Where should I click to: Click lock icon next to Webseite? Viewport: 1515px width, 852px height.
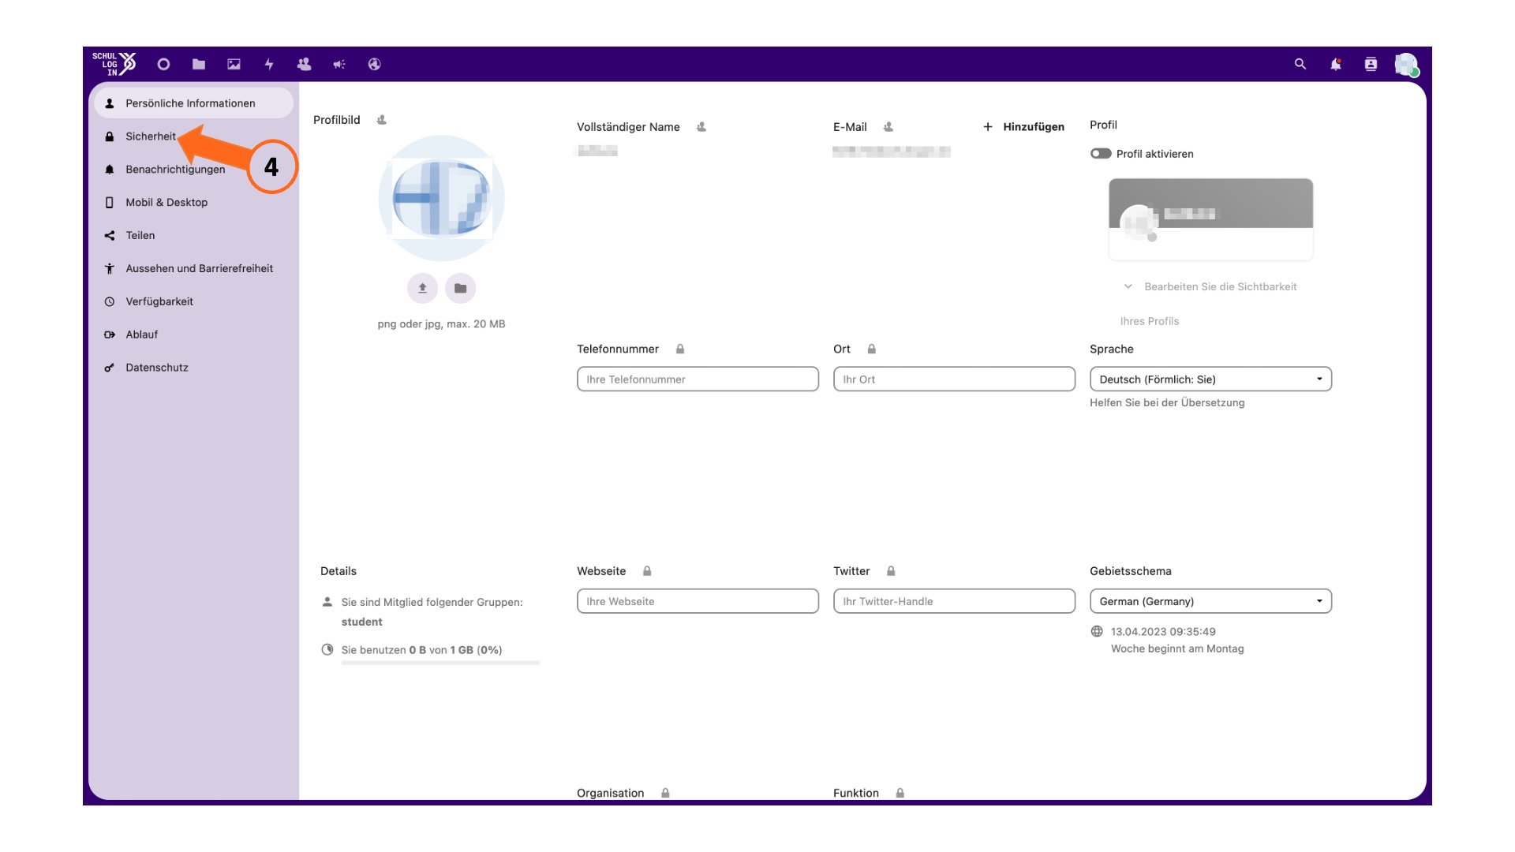[647, 571]
